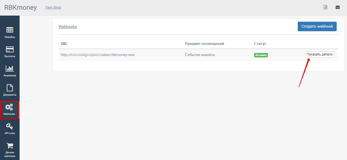Open Детали магазина cart icon
This screenshot has height=160, width=347.
point(10,146)
